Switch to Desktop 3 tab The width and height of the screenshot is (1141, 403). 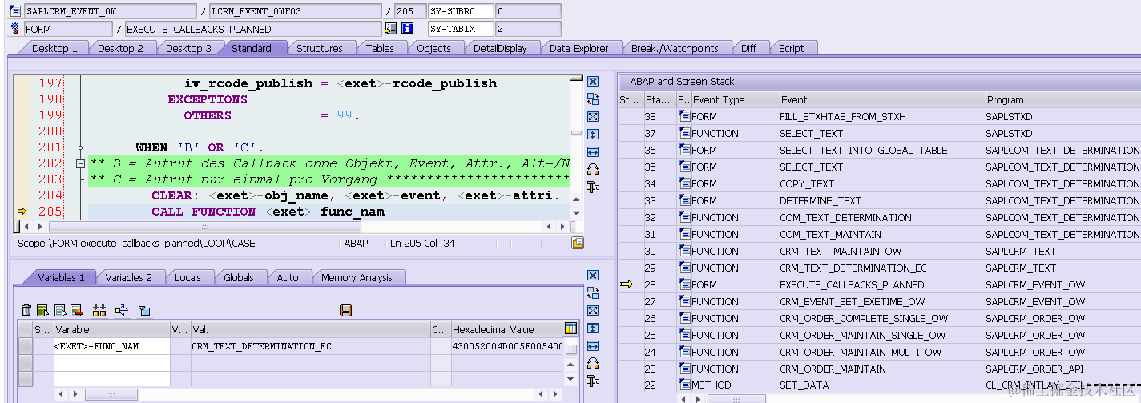(188, 48)
